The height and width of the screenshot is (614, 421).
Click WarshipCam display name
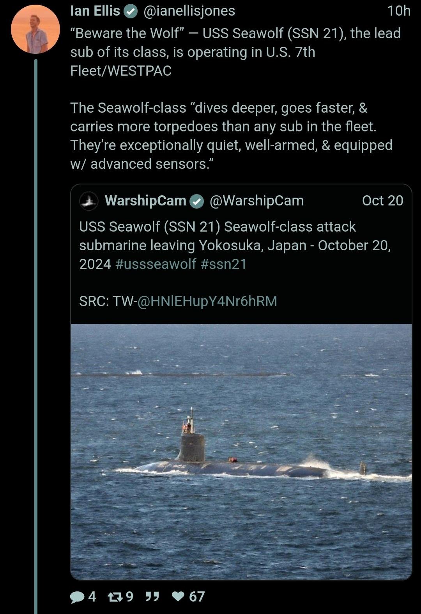point(145,201)
